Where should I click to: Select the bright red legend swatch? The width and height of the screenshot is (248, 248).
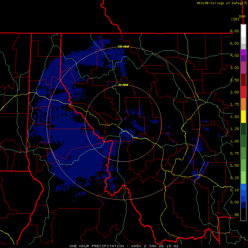pyautogui.click(x=243, y=92)
